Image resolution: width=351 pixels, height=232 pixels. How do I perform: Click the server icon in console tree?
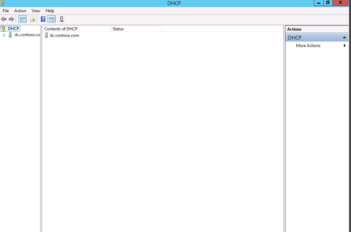(10, 35)
